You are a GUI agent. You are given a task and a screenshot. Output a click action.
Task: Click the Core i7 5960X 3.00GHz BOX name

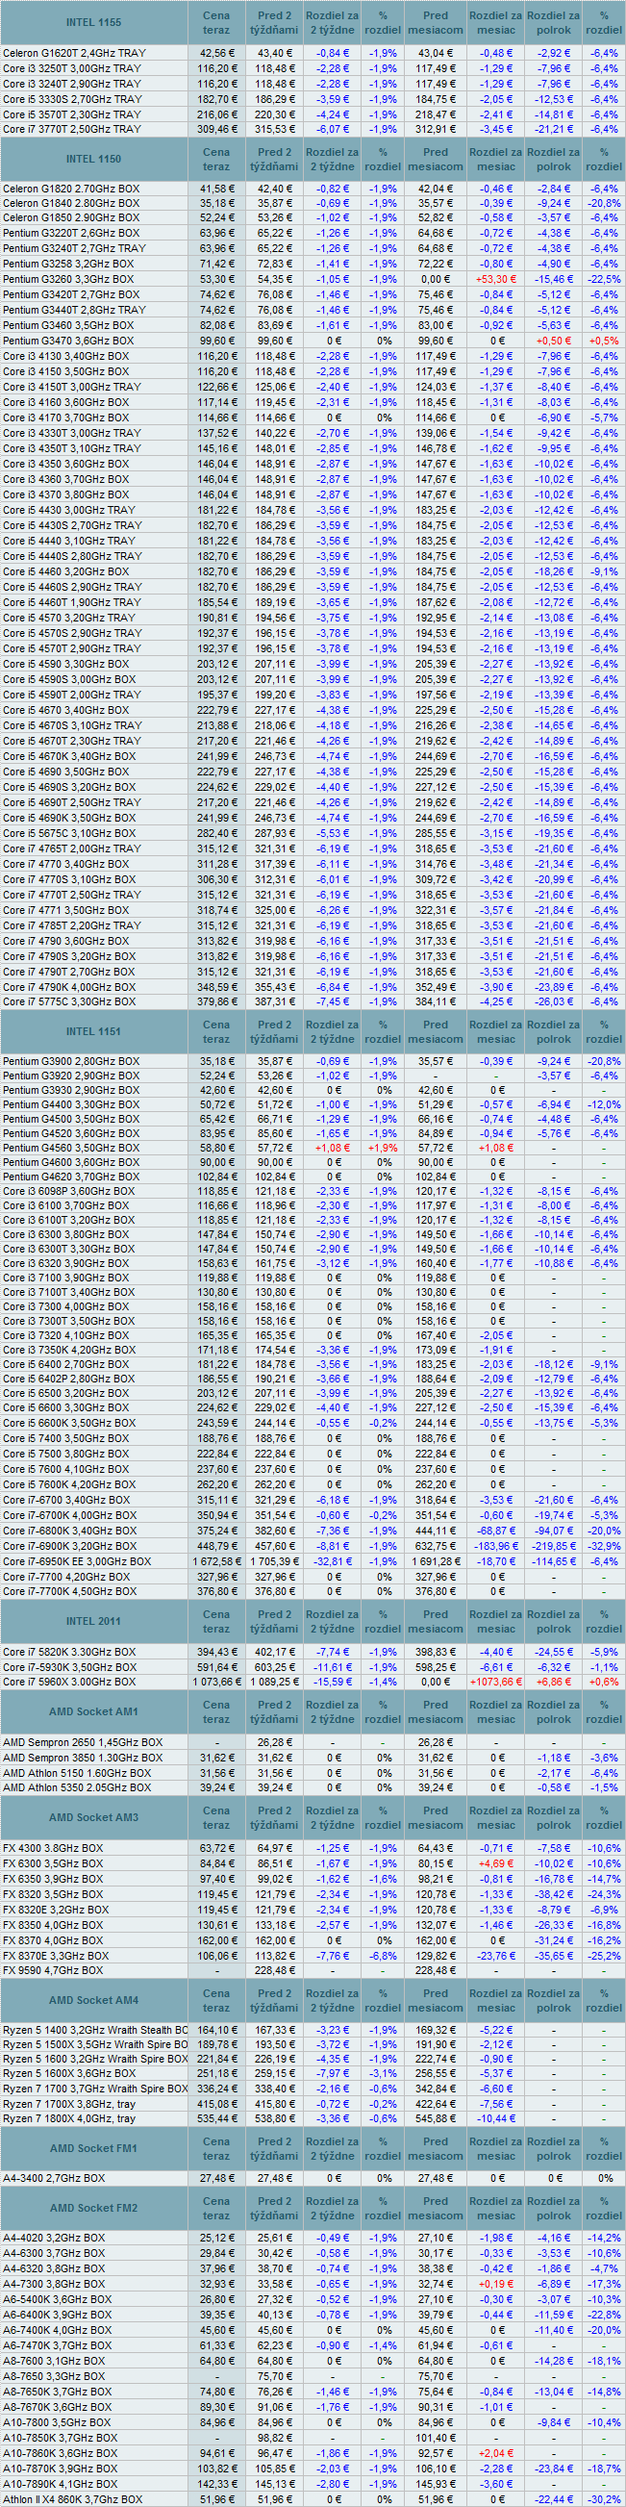pyautogui.click(x=70, y=1682)
